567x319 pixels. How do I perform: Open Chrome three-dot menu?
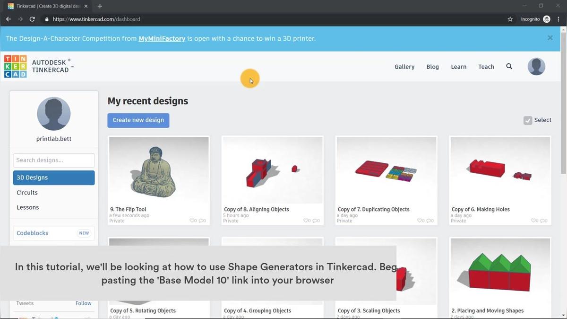click(x=558, y=19)
